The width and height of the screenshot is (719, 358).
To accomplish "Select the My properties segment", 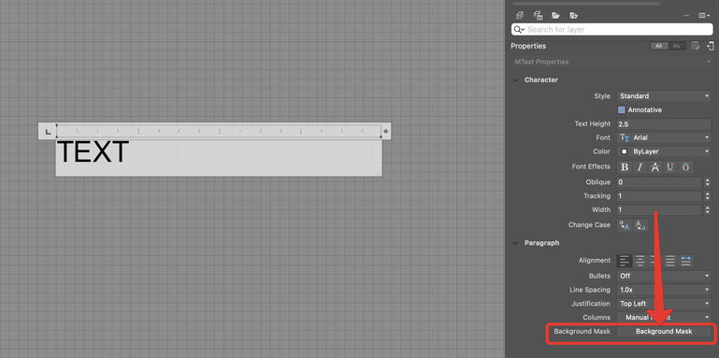I will [677, 46].
